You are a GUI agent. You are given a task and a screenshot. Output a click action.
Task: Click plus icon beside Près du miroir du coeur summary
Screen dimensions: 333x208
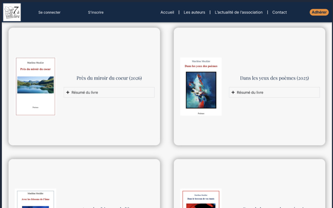(68, 92)
